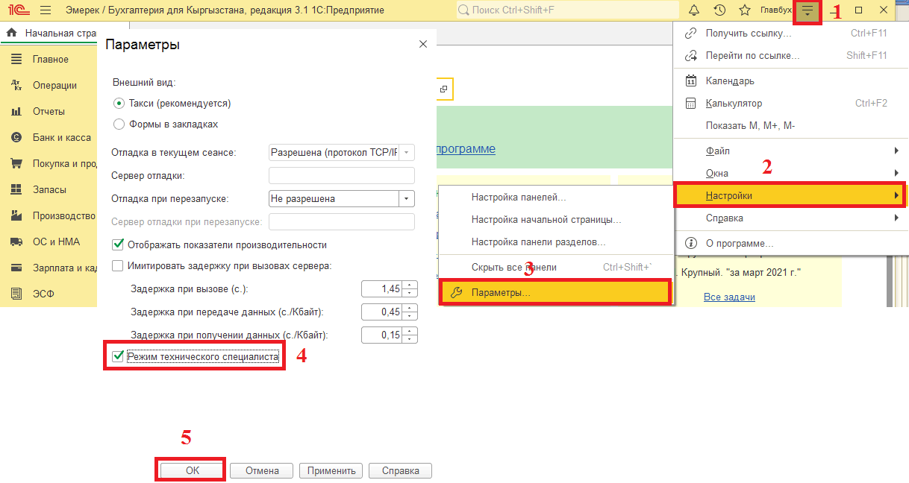The width and height of the screenshot is (909, 483).
Task: Click the notifications bell icon
Action: (694, 10)
